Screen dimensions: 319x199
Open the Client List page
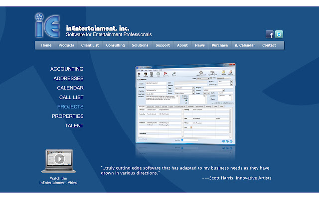point(90,45)
